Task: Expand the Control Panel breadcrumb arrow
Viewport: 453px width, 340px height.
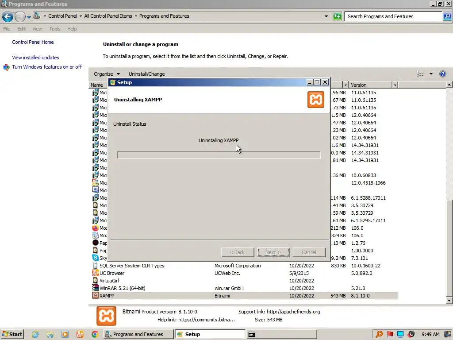Action: [45, 16]
